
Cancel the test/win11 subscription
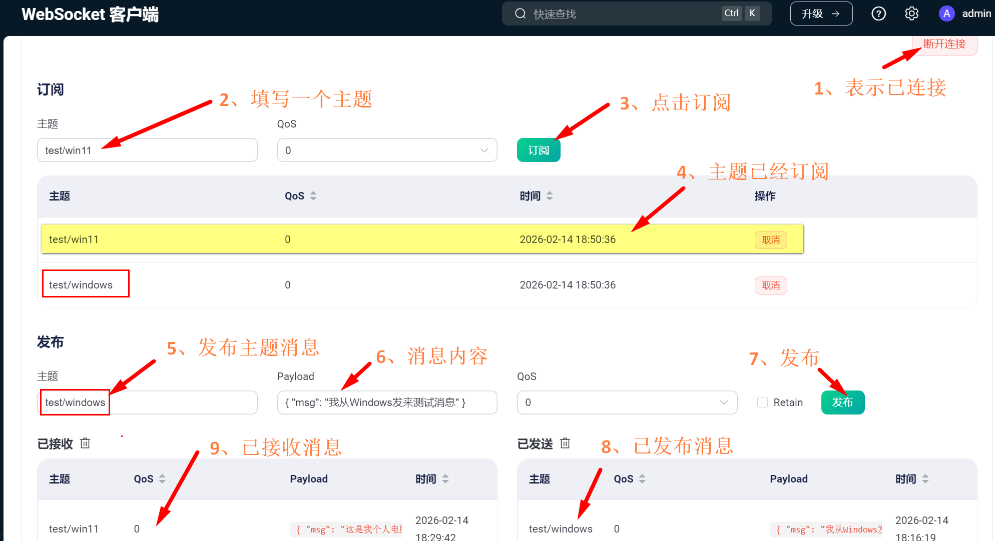point(771,240)
